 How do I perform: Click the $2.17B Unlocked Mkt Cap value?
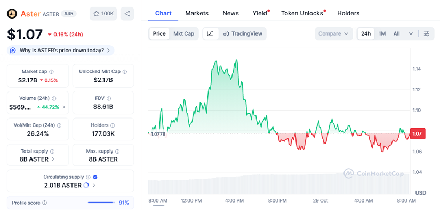[103, 80]
